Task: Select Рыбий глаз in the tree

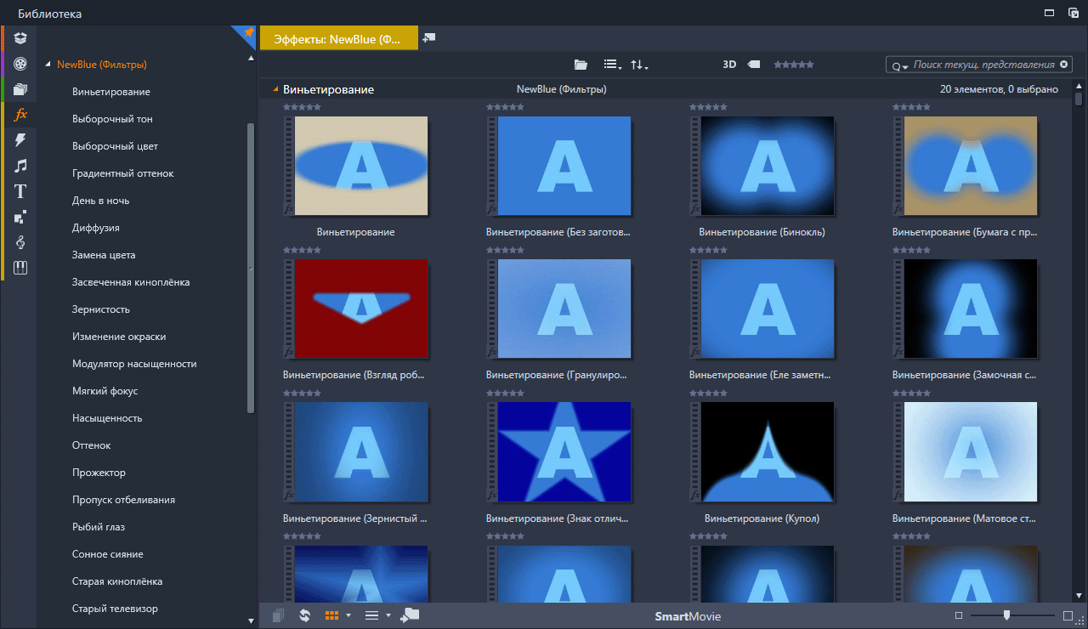Action: [98, 527]
